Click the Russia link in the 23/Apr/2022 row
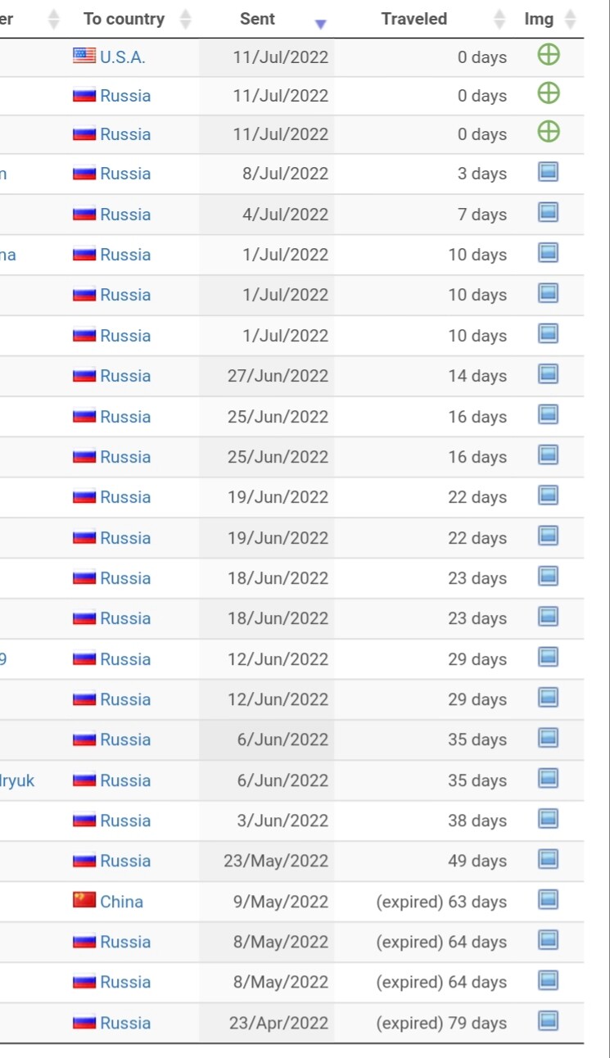 click(125, 1023)
